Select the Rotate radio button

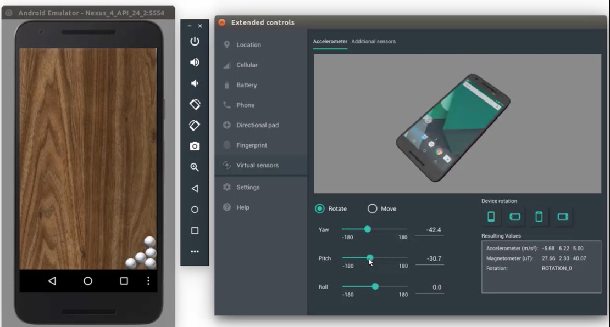click(x=319, y=209)
